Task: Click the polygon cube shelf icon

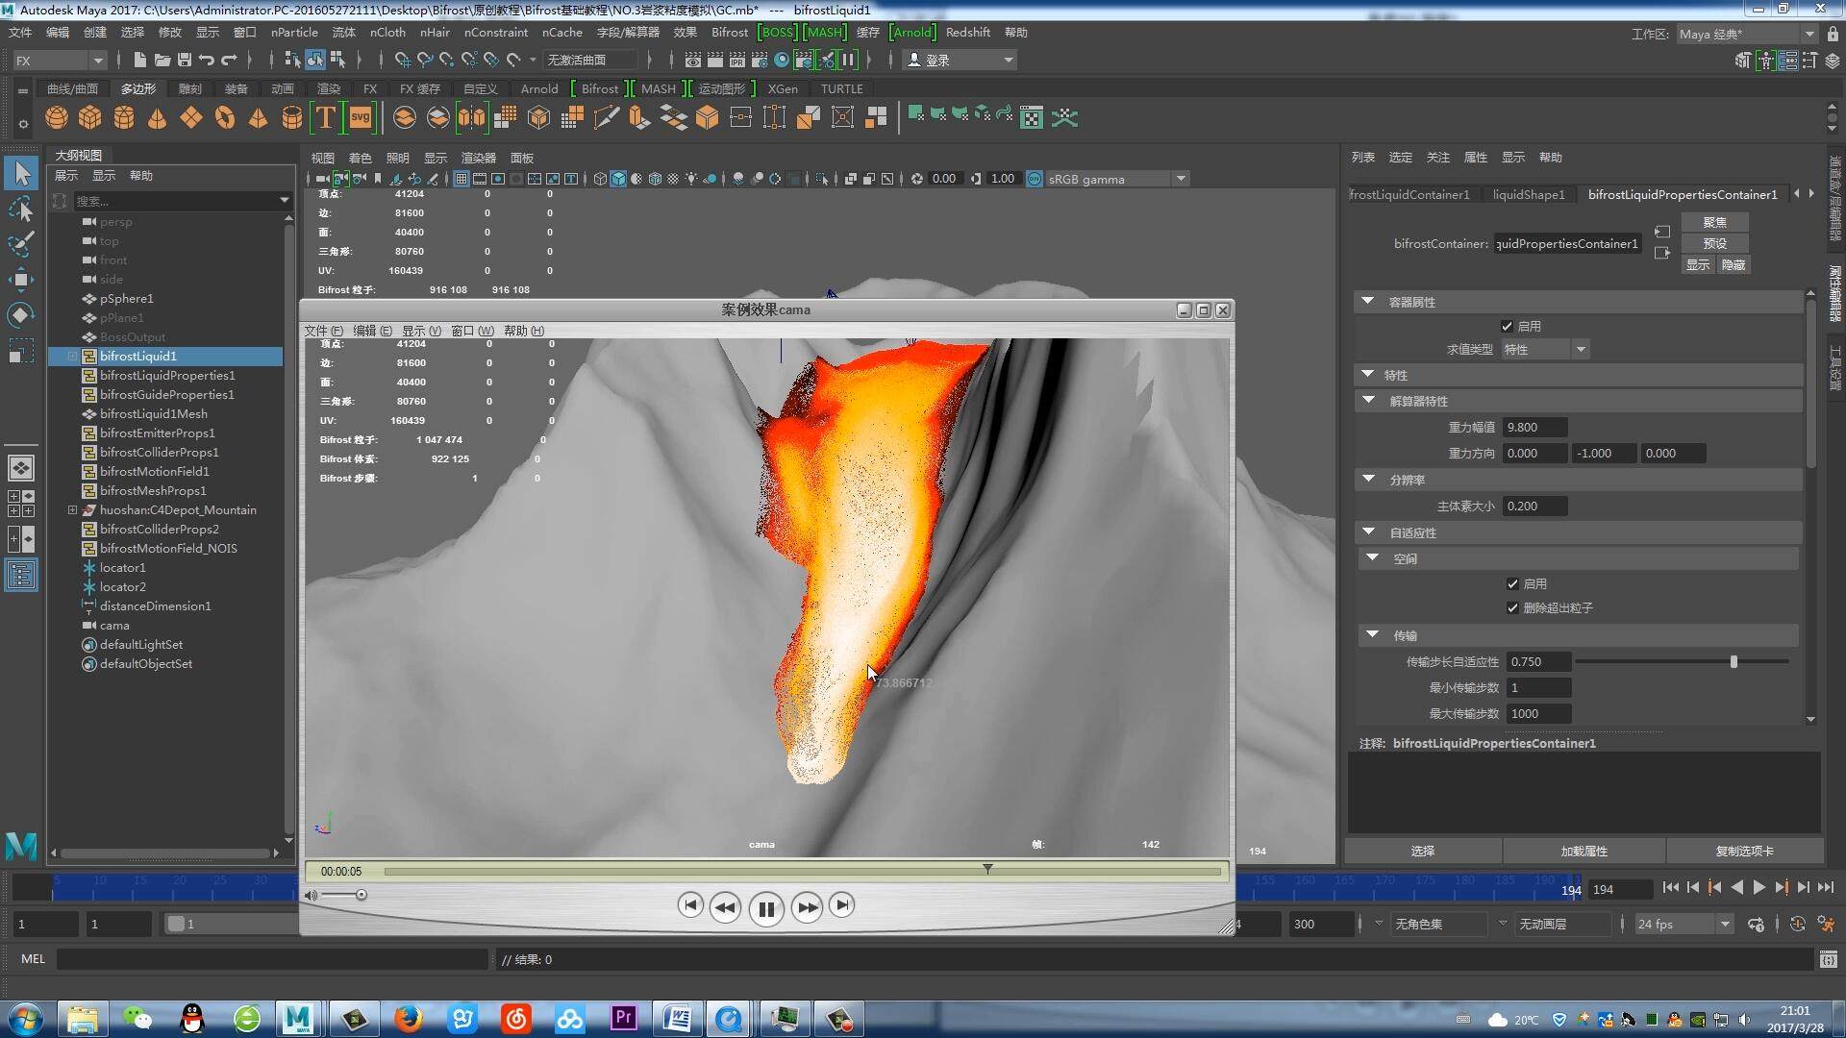Action: (90, 117)
